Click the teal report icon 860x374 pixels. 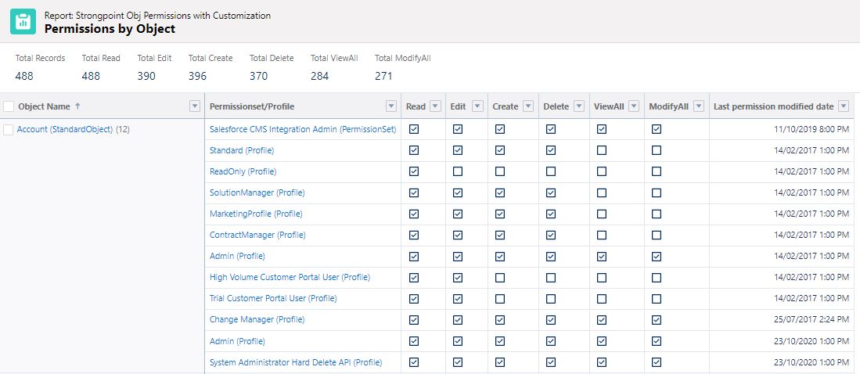pos(23,21)
